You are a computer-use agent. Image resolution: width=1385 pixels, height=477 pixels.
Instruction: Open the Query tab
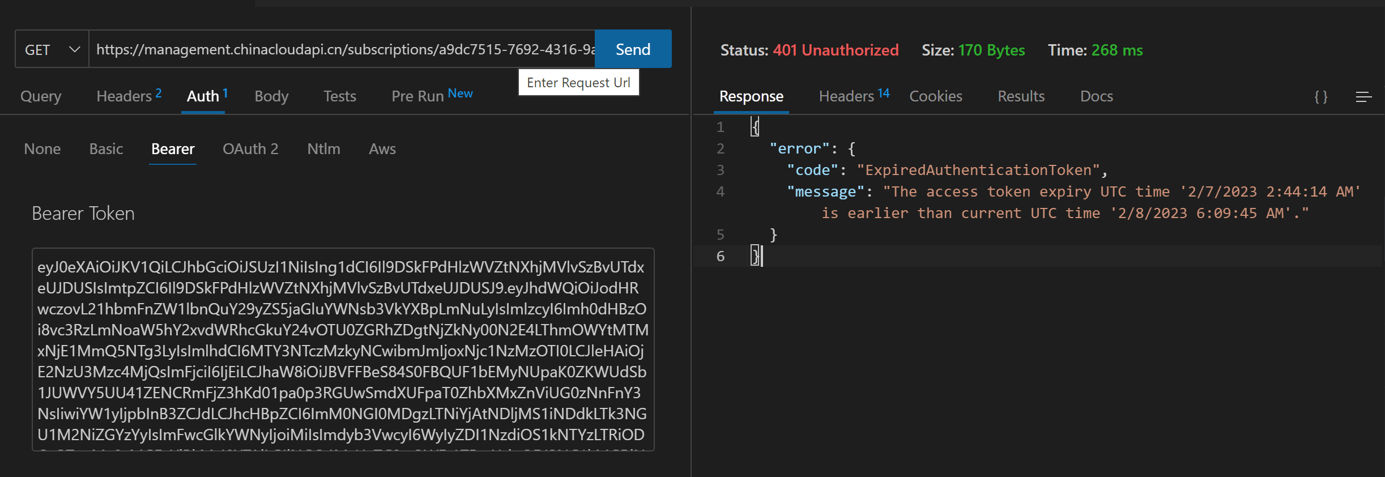pyautogui.click(x=41, y=96)
